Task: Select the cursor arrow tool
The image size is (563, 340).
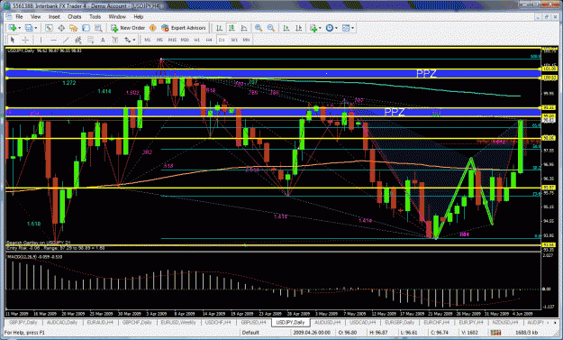Action: pos(13,40)
